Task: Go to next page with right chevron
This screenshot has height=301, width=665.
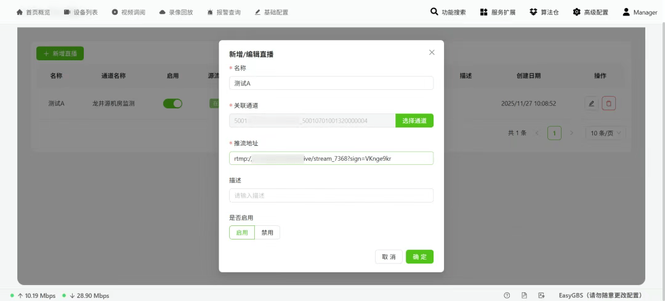Action: (571, 133)
